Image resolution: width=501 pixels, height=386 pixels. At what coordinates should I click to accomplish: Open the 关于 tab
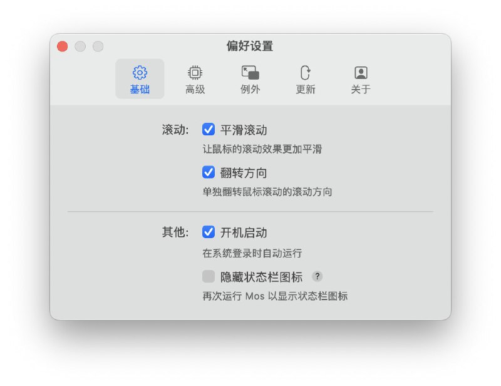[x=360, y=78]
